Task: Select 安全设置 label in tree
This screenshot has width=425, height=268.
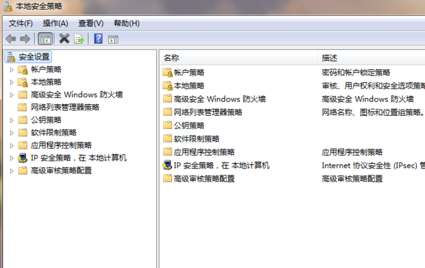Action: [x=34, y=57]
